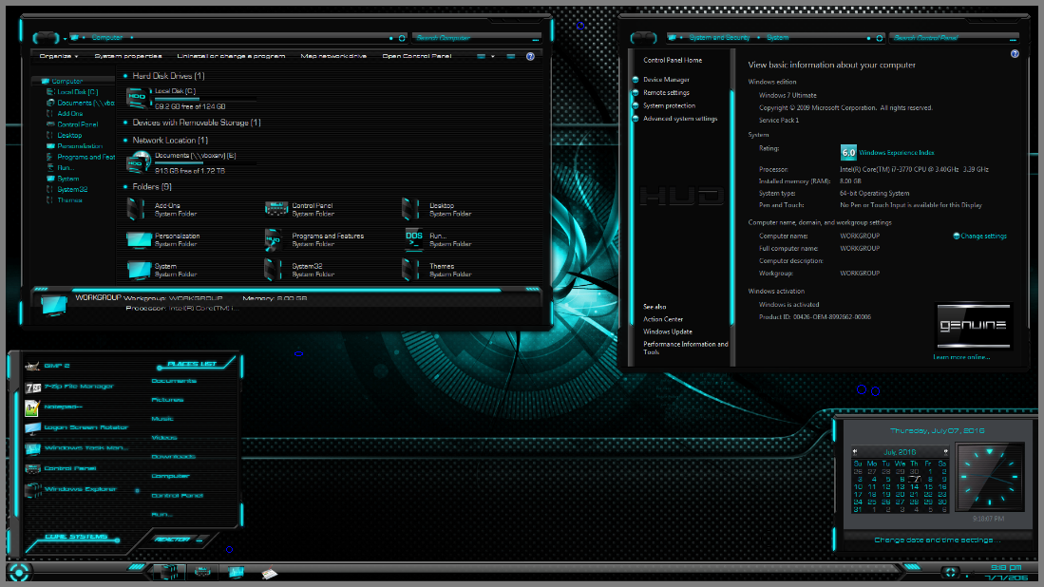1044x587 pixels.
Task: Click System and Security breadcrumb
Action: (719, 38)
